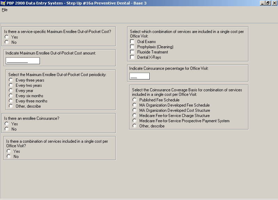Select Published Fee Schedule coverage basis

click(x=134, y=100)
